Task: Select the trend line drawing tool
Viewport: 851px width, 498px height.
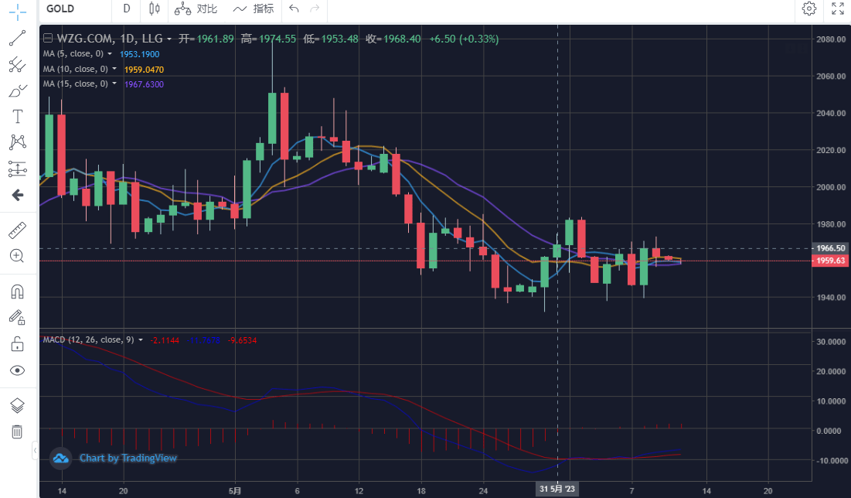Action: click(x=17, y=38)
